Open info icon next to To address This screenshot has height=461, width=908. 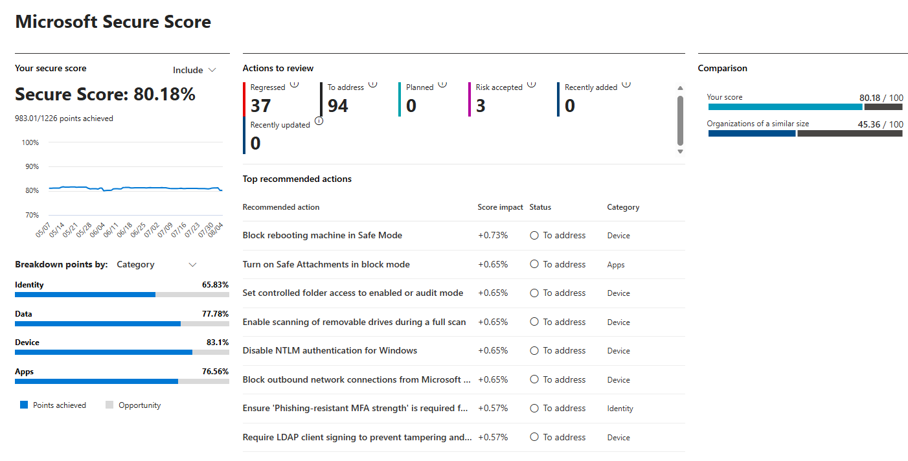(x=372, y=84)
